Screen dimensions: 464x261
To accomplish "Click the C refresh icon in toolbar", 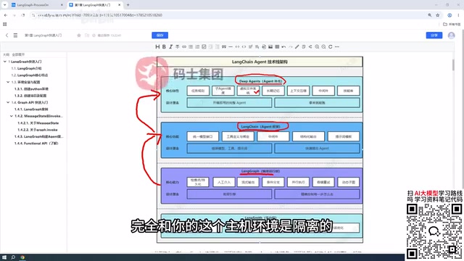I will 331,46.
